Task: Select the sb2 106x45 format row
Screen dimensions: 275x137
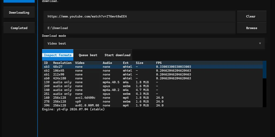Action: [x=152, y=71]
